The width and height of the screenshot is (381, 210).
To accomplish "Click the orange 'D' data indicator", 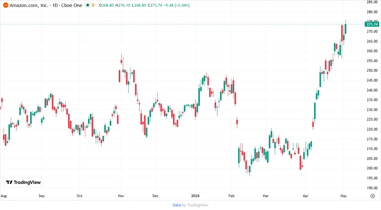I will coord(93,5).
